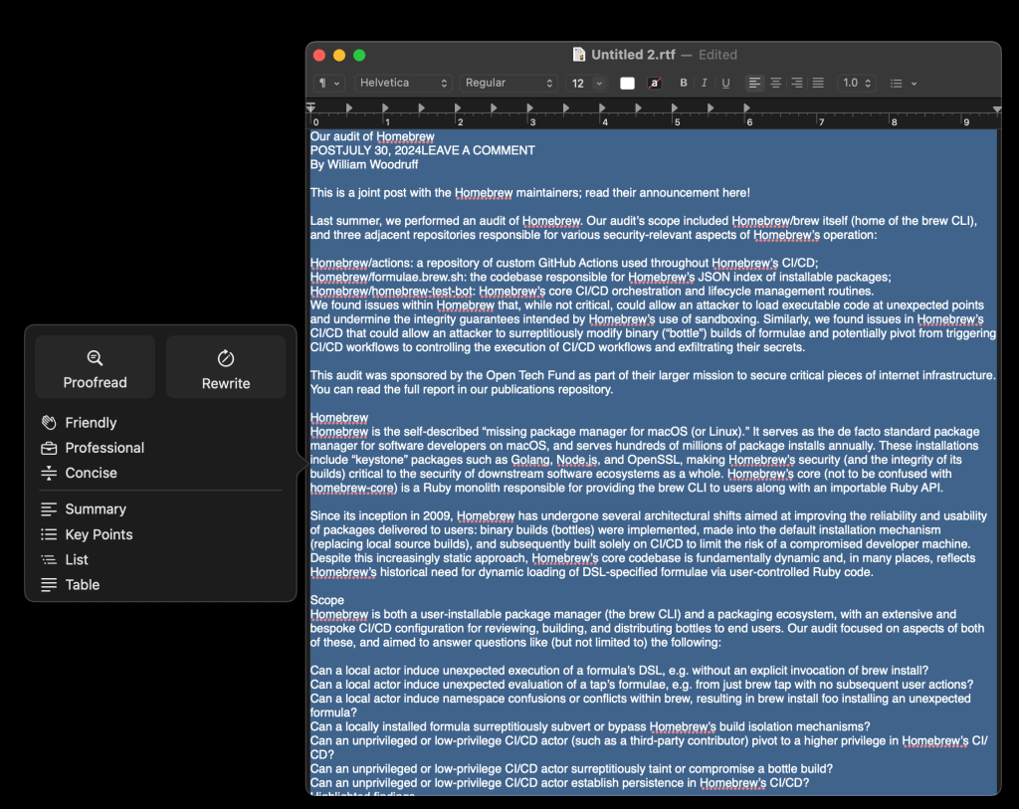Open the paragraph styles menu
This screenshot has width=1019, height=809.
coord(328,84)
